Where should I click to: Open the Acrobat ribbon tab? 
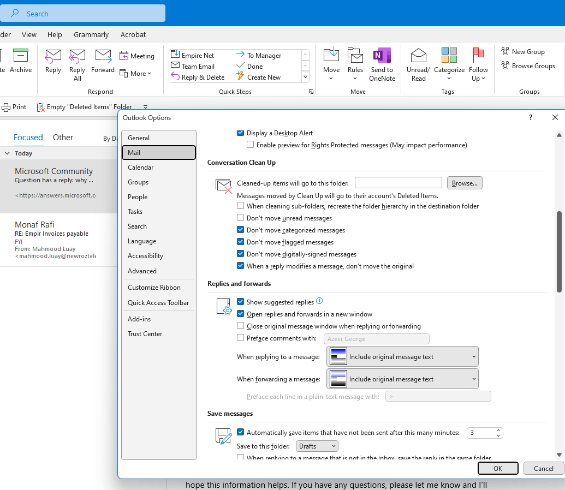pos(133,34)
